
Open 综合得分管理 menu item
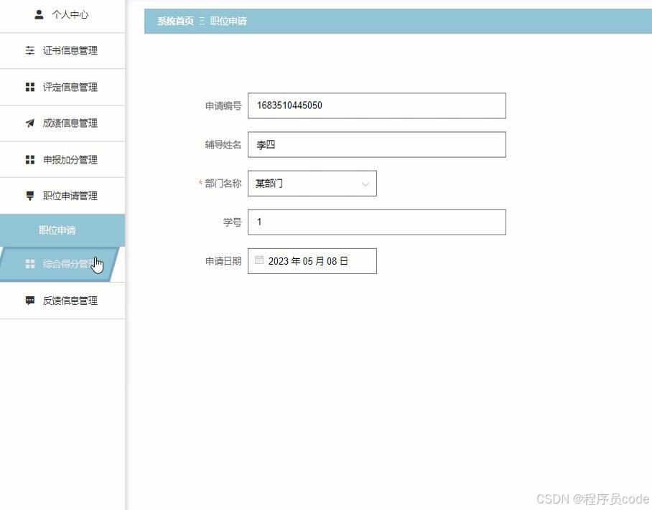click(x=60, y=264)
